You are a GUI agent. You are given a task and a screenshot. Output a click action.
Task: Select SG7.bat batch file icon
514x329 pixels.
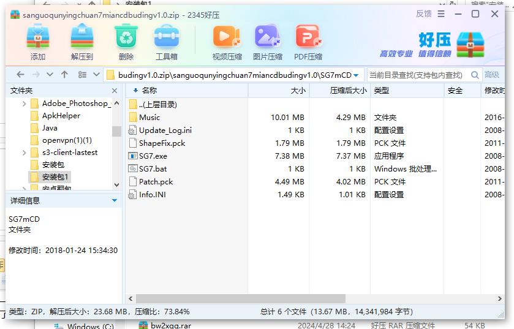[132, 168]
